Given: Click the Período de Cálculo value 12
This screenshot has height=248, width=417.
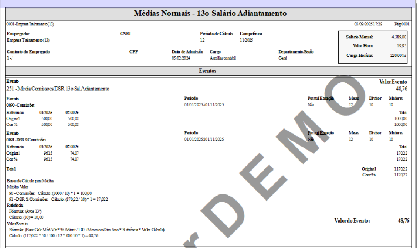Looking at the screenshot, I should pos(202,40).
